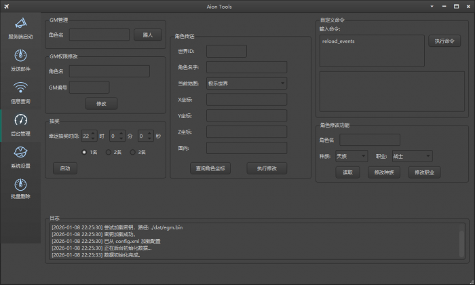Screen dimensions: 475x285
Task: Decrease the lottery second (秒) value
Action: (x=150, y=138)
